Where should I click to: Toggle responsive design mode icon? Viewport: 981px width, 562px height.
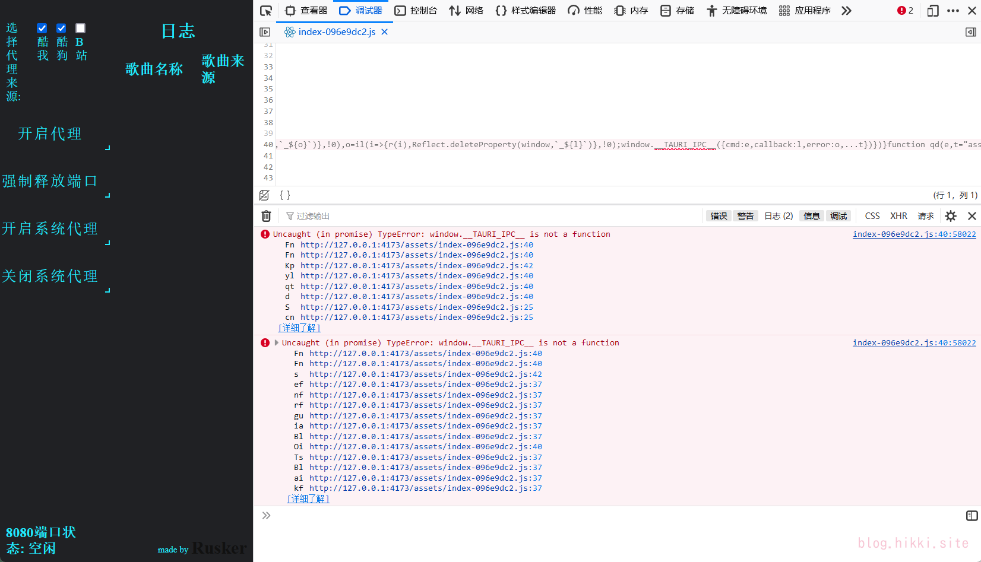click(x=933, y=11)
